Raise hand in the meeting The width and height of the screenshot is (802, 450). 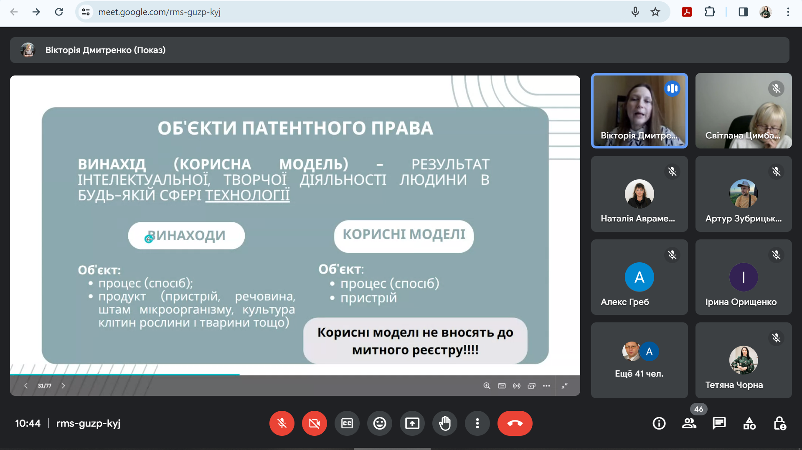click(x=445, y=423)
